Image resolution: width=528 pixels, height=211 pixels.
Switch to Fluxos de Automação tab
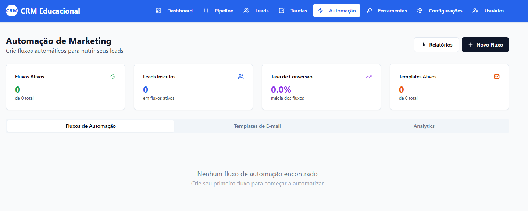point(90,126)
